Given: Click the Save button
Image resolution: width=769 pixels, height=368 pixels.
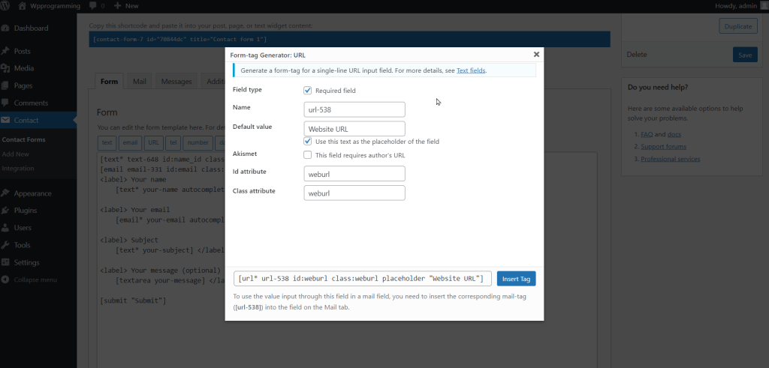Looking at the screenshot, I should [x=744, y=55].
